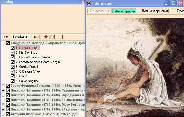
Task: Minimize the Information window
Action: 167,3
